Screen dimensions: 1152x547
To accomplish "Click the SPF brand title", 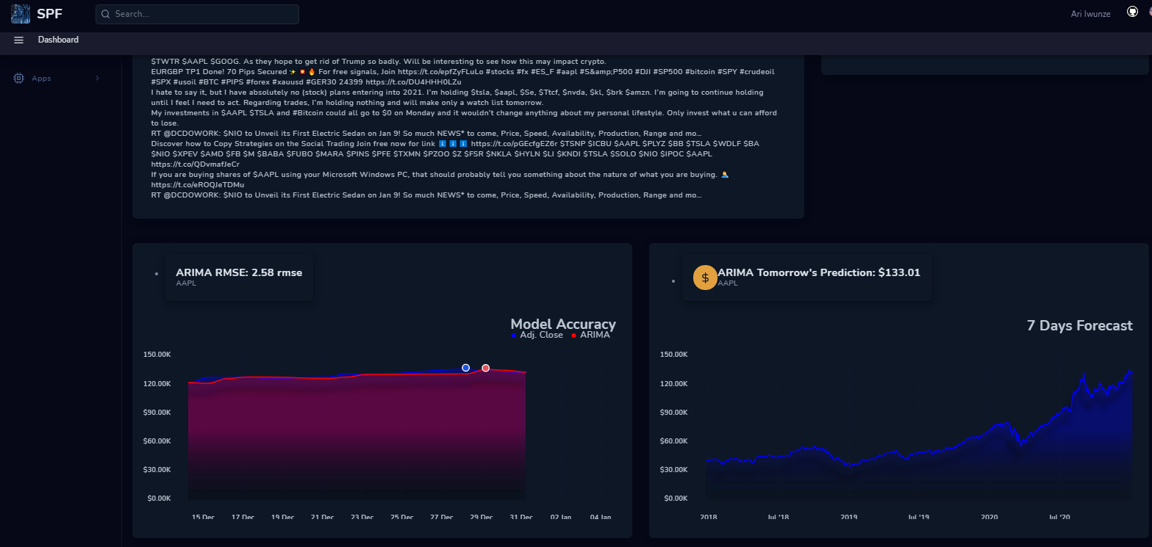I will 49,13.
